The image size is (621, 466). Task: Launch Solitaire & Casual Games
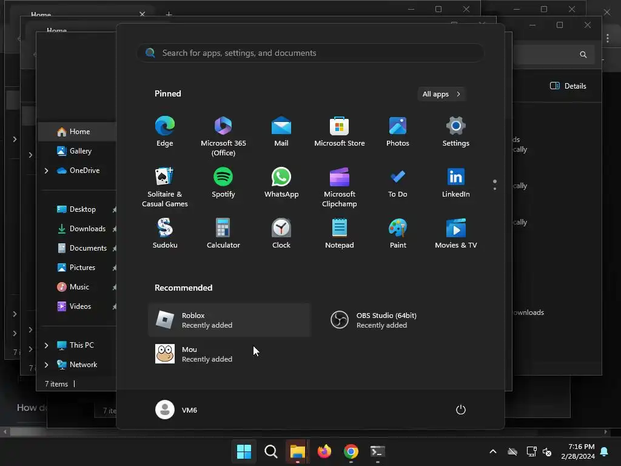coord(165,187)
